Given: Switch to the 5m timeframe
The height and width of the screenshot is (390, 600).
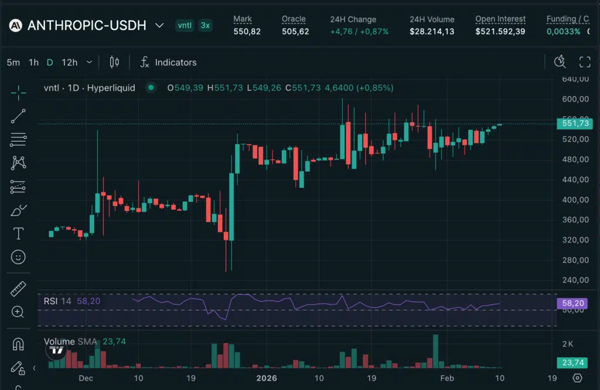Looking at the screenshot, I should pos(13,62).
